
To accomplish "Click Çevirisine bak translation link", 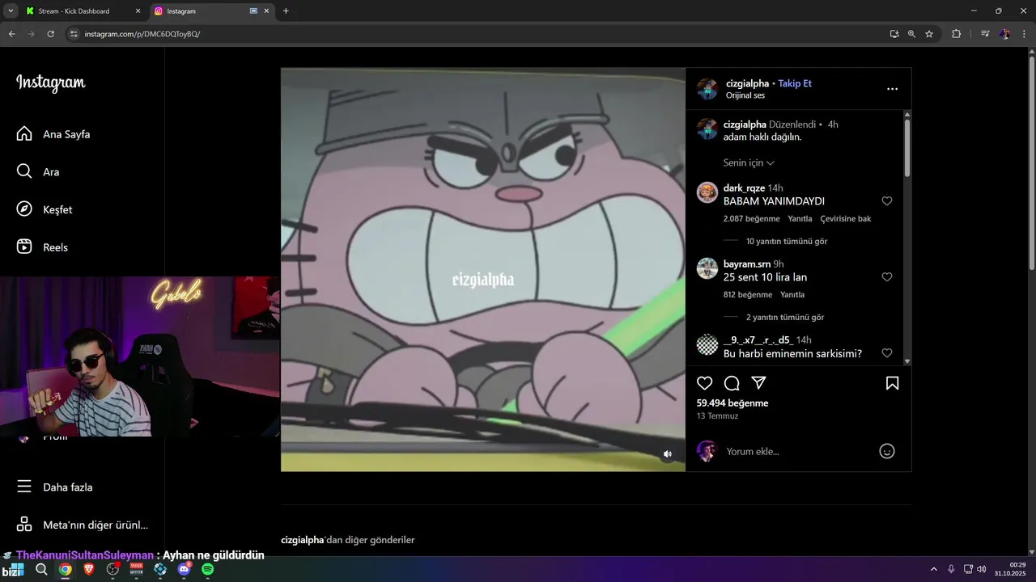I will [845, 218].
